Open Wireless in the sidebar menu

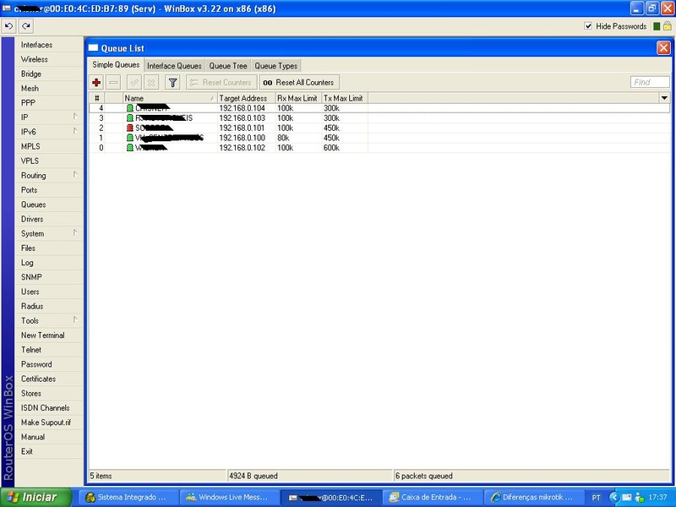49,59
